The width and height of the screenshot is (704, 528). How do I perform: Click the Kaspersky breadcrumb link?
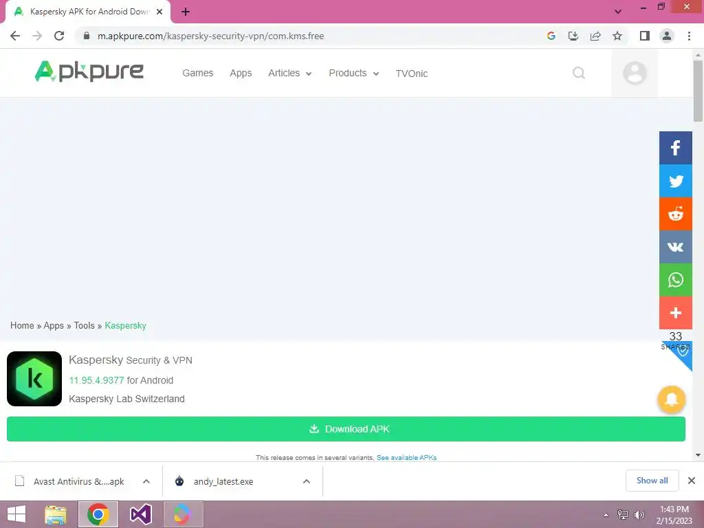pyautogui.click(x=125, y=325)
